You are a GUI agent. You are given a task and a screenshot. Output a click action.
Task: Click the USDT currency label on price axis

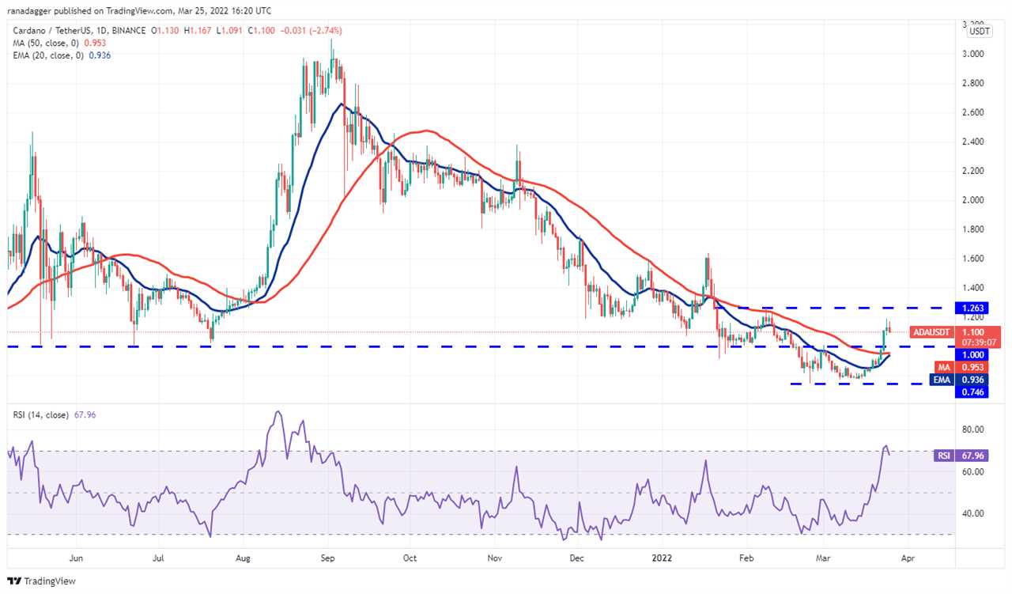980,32
